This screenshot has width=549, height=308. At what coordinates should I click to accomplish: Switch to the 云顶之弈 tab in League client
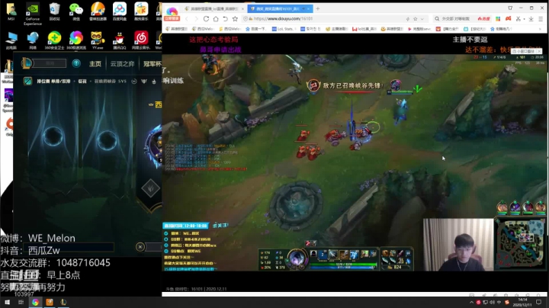coord(122,64)
